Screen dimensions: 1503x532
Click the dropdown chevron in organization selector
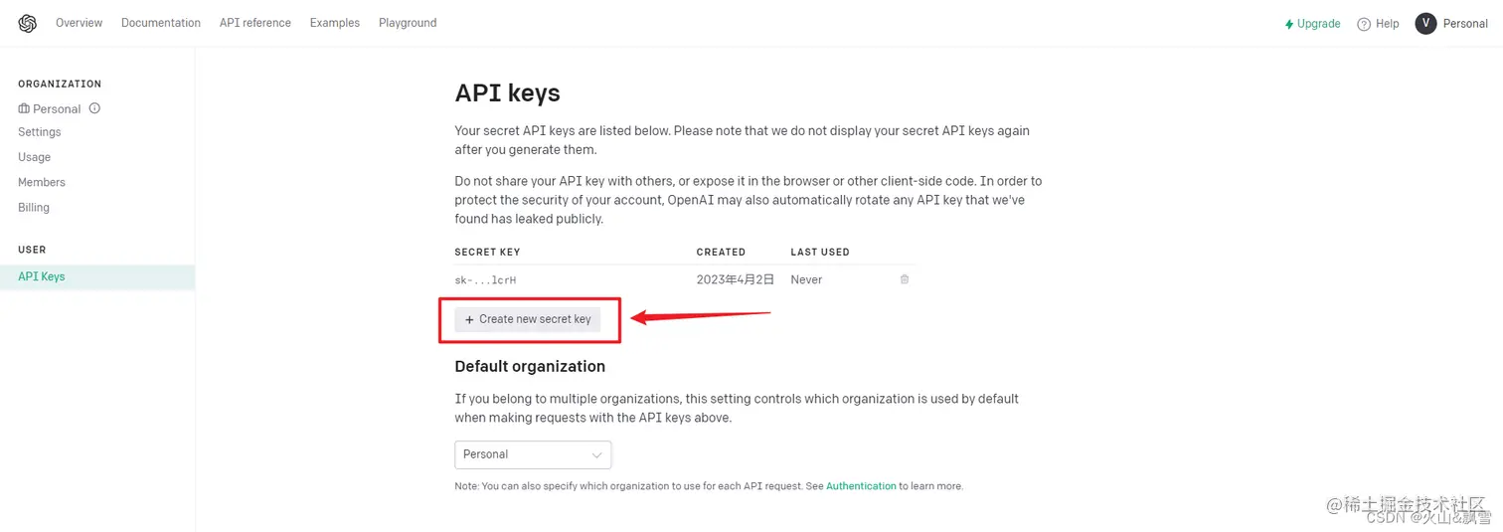[x=596, y=455]
